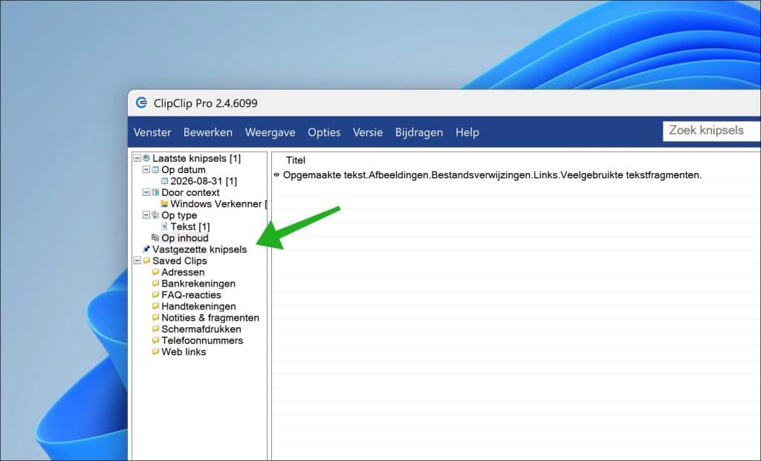The width and height of the screenshot is (761, 461).
Task: Open the Schermafdrukken folder
Action: [201, 329]
